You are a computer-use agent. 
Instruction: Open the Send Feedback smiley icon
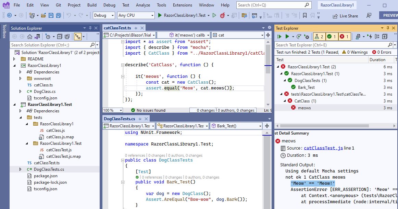369,16
